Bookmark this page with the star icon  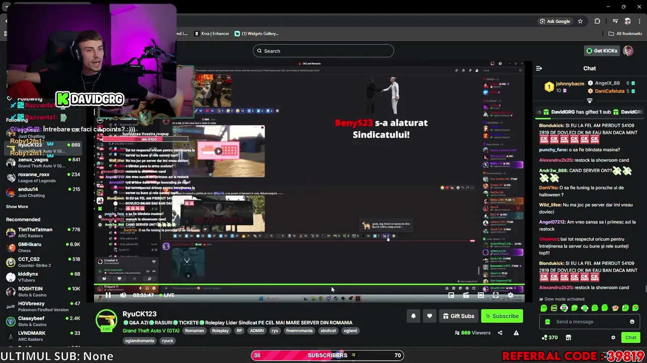click(x=580, y=21)
